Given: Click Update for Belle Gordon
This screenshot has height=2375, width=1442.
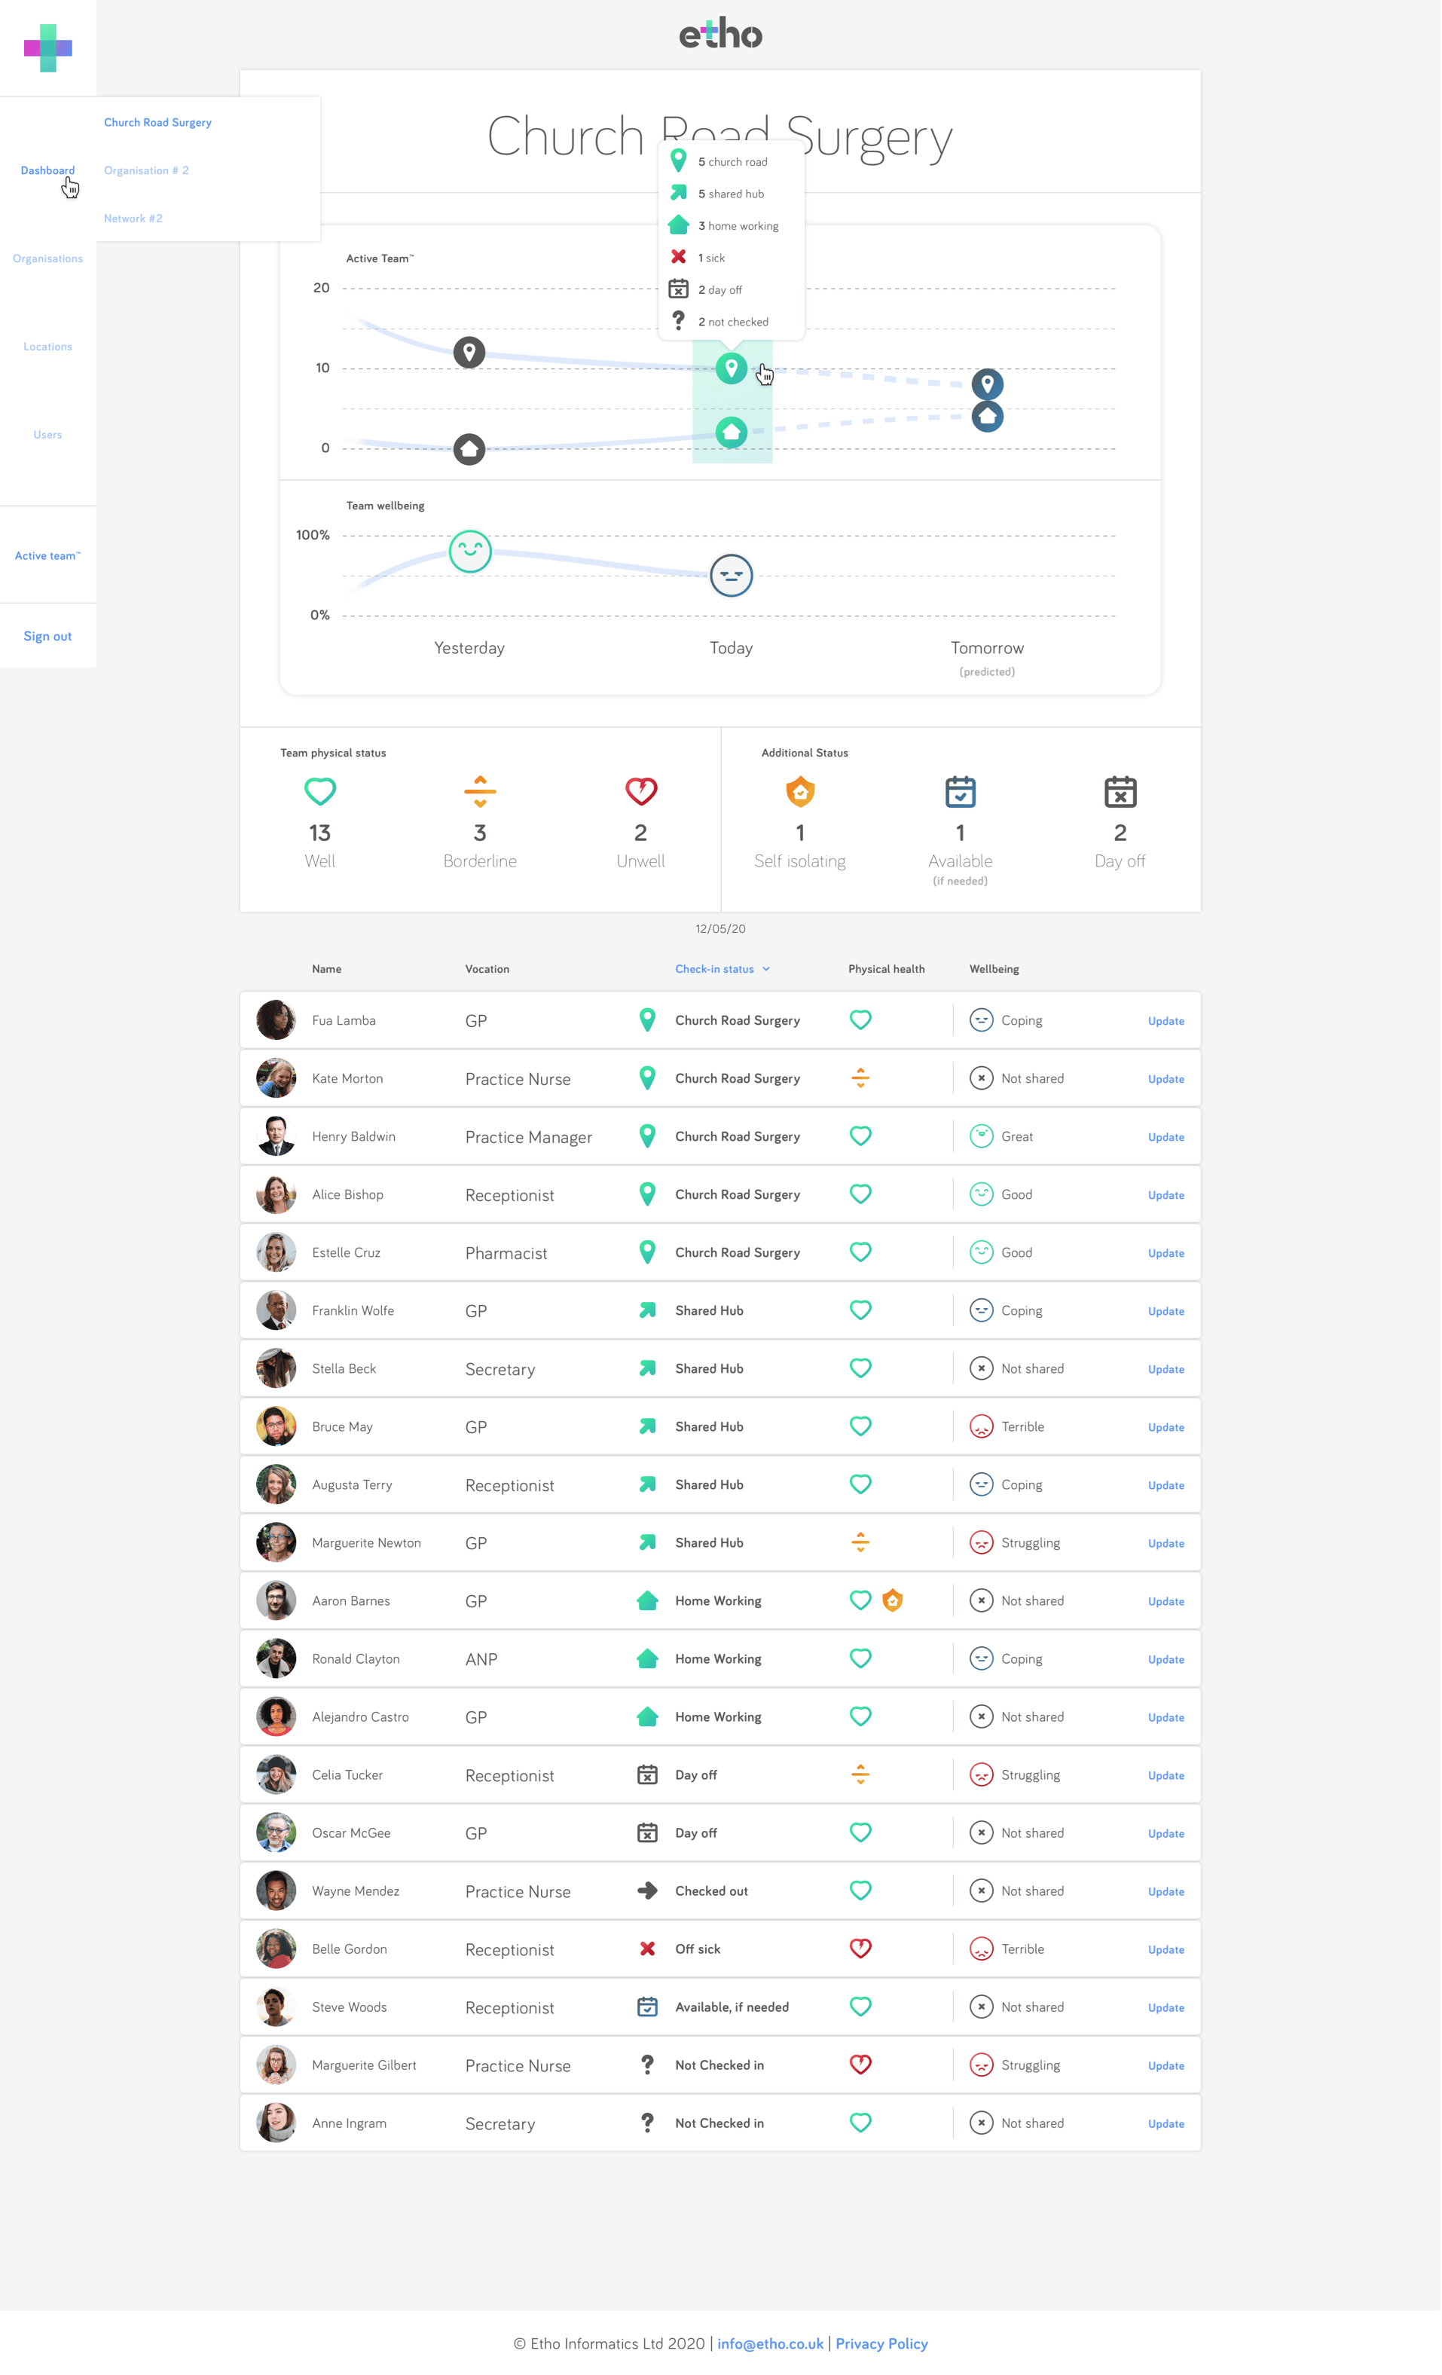Looking at the screenshot, I should [x=1166, y=1950].
